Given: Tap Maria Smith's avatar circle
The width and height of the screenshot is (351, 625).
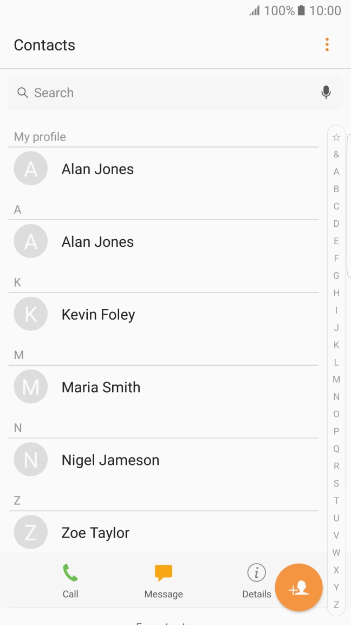Looking at the screenshot, I should tap(31, 387).
